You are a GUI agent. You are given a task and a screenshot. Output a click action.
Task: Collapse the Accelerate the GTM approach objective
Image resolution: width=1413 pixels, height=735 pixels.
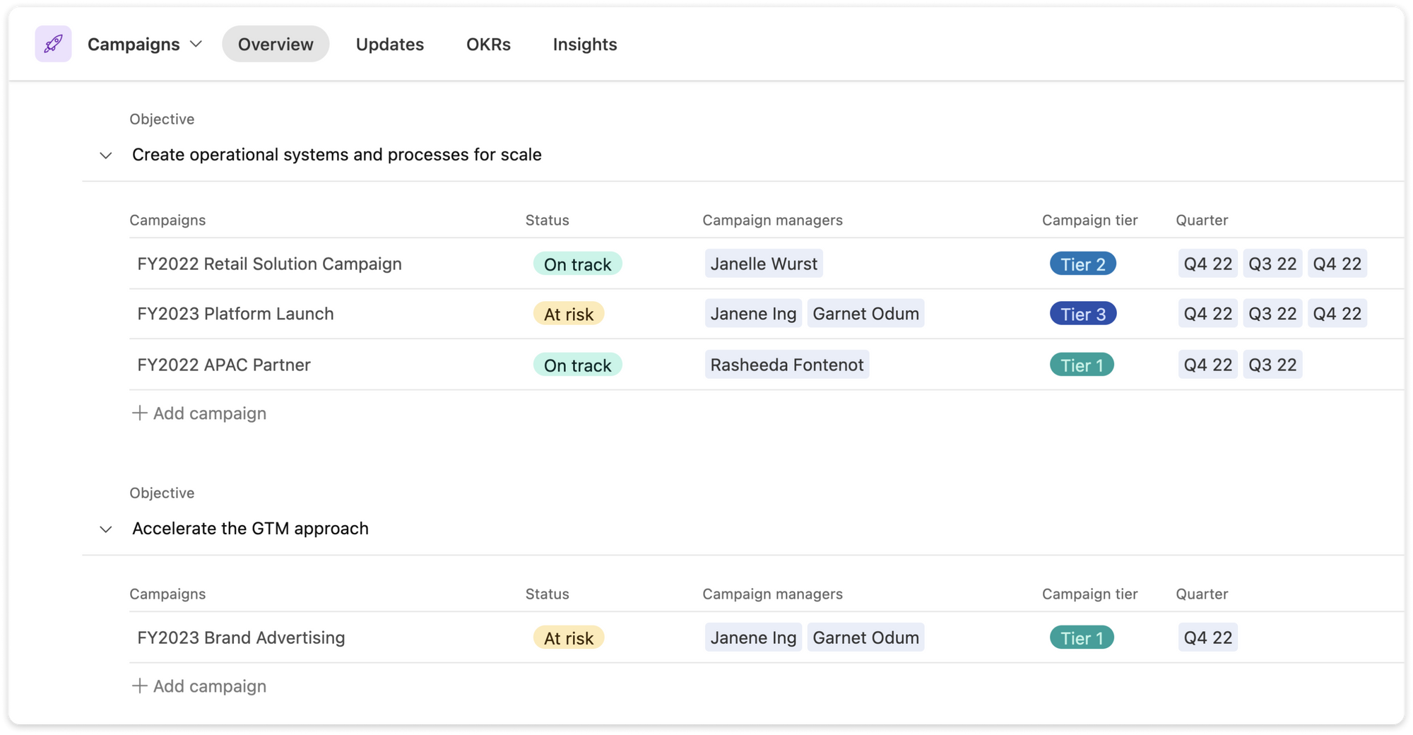(x=106, y=529)
